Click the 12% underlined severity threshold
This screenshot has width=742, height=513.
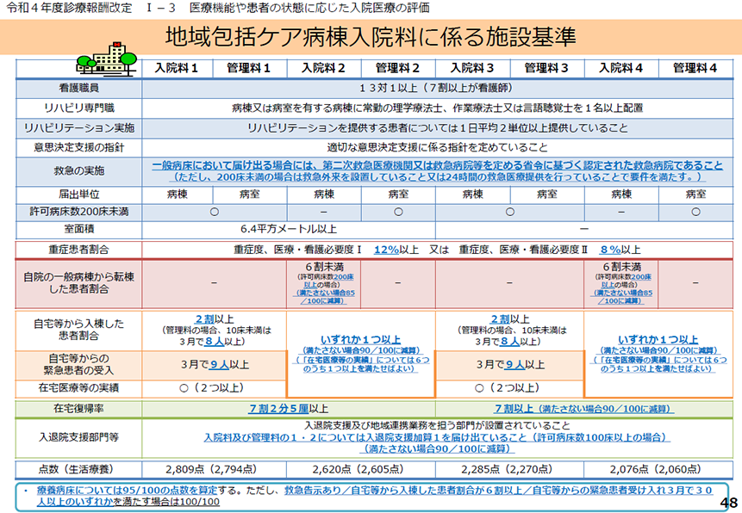coord(386,250)
